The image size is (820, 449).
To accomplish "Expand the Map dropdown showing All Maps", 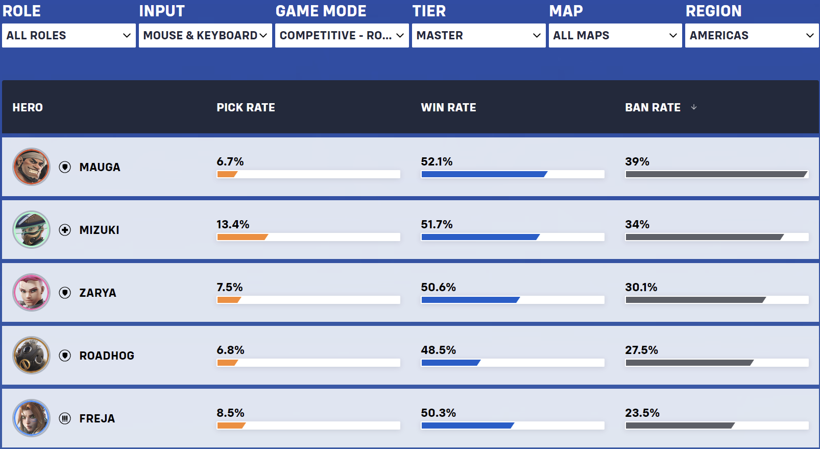I will 615,35.
